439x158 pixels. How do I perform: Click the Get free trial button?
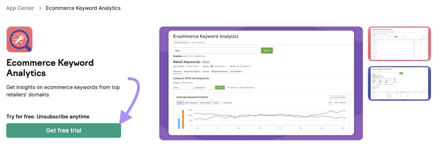click(x=64, y=130)
